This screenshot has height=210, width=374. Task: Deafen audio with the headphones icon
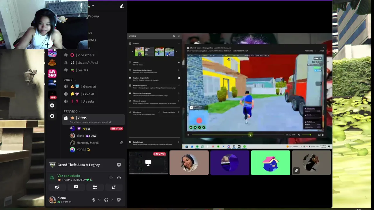pos(106,200)
